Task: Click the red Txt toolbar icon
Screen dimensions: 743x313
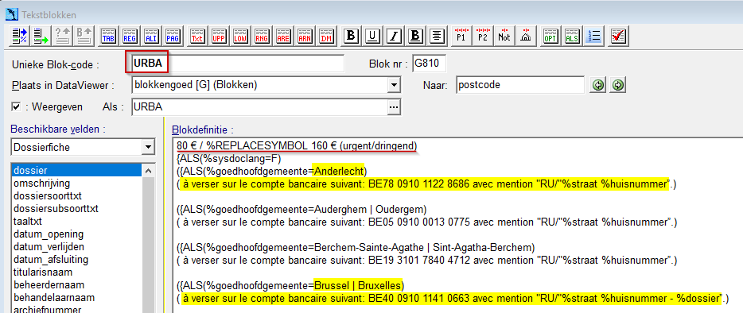Action: pos(197,36)
